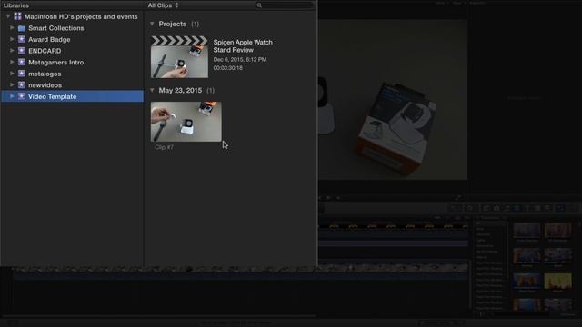This screenshot has width=582, height=327.
Task: Collapse the Macintosh HD library disclosure triangle
Action: (8, 16)
